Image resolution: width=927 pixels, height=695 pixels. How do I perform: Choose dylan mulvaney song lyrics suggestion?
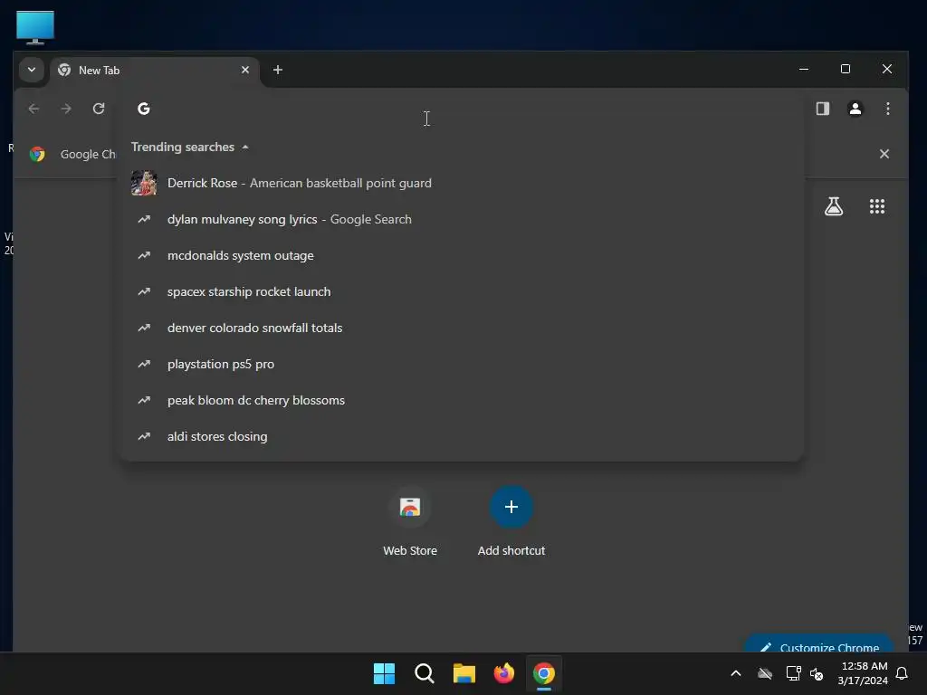click(462, 219)
